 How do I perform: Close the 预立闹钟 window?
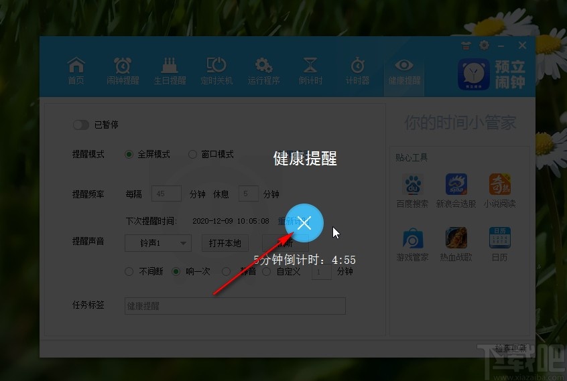(x=522, y=45)
